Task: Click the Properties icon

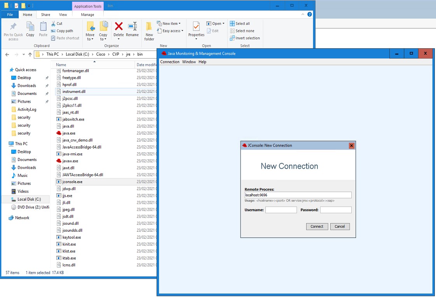Action: tap(196, 26)
